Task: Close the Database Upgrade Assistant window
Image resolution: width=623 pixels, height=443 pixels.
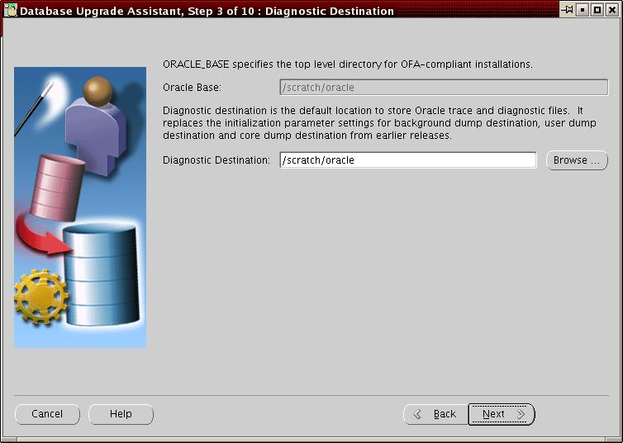Action: (611, 11)
